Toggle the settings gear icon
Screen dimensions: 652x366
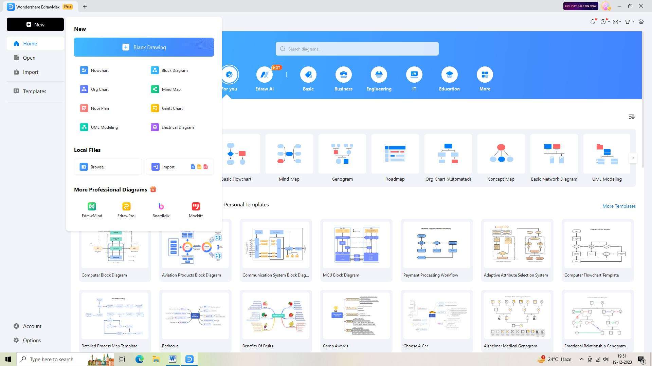point(641,21)
